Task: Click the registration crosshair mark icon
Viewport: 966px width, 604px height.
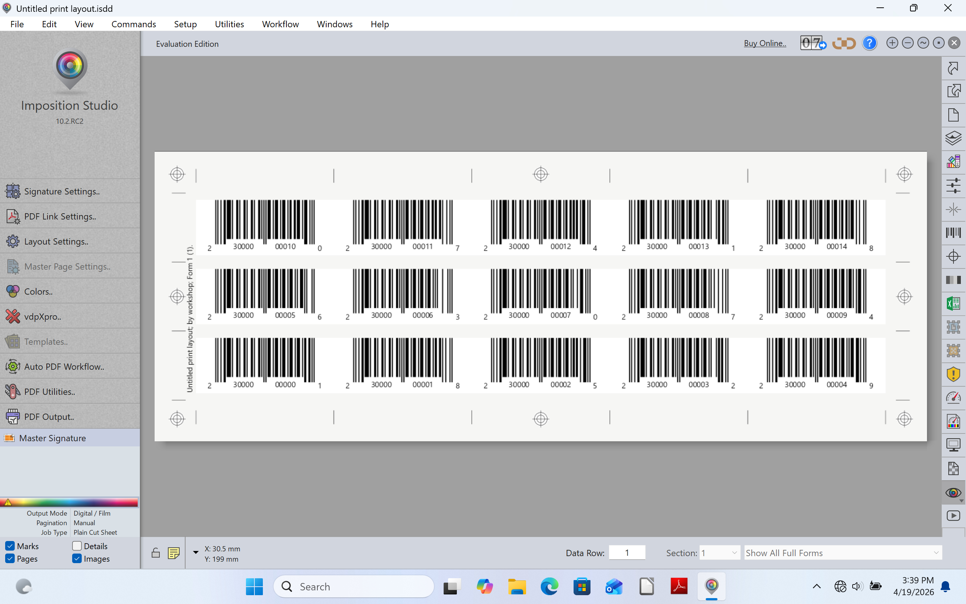Action: click(x=953, y=256)
